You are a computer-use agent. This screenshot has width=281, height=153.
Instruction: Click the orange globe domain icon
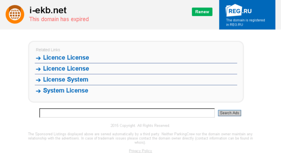(15, 14)
